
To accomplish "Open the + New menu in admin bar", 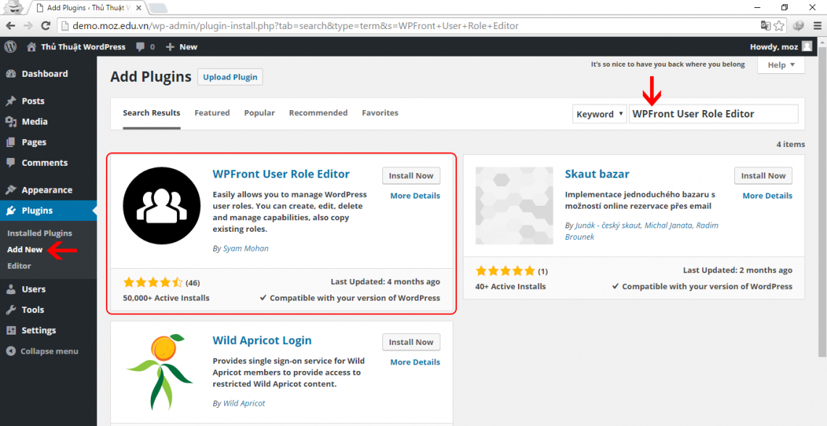I will 181,46.
